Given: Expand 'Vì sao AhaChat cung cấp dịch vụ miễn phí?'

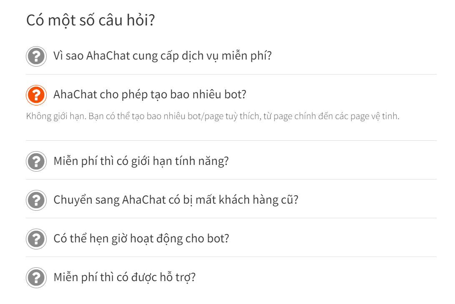Looking at the screenshot, I should (x=163, y=56).
